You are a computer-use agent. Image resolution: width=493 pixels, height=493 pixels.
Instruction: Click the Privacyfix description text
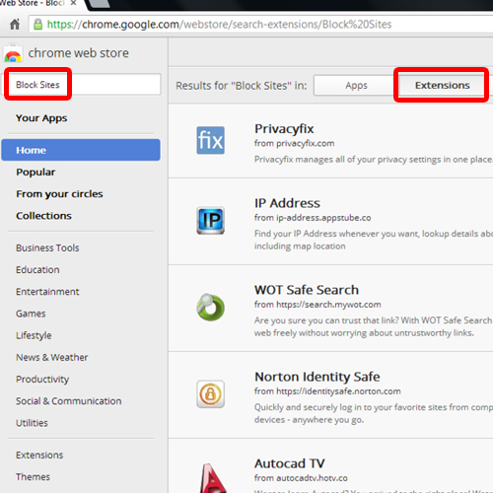pyautogui.click(x=374, y=160)
